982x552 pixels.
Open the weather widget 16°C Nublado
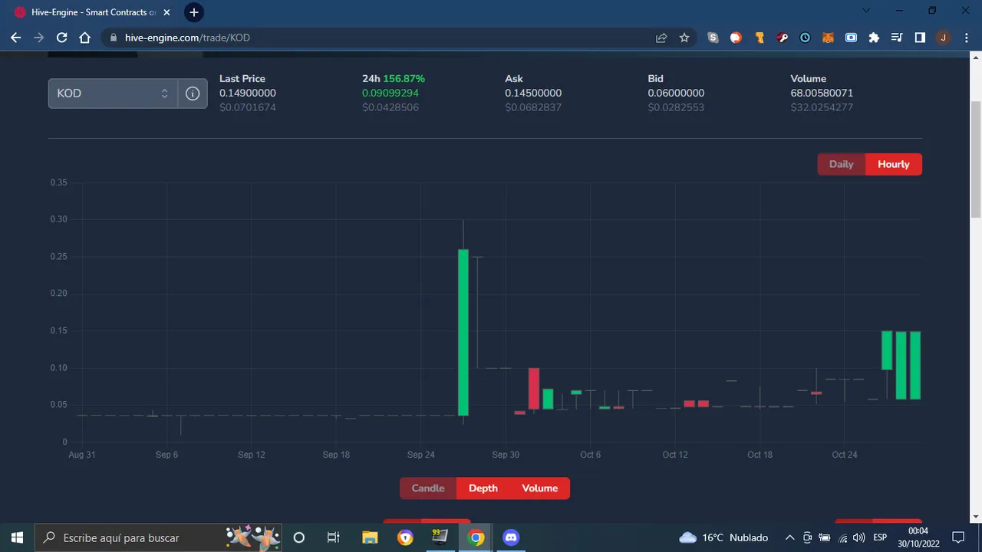pyautogui.click(x=723, y=537)
